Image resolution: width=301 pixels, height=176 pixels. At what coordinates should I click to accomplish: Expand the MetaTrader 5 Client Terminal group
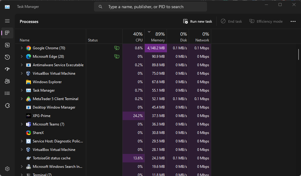pyautogui.click(x=22, y=99)
